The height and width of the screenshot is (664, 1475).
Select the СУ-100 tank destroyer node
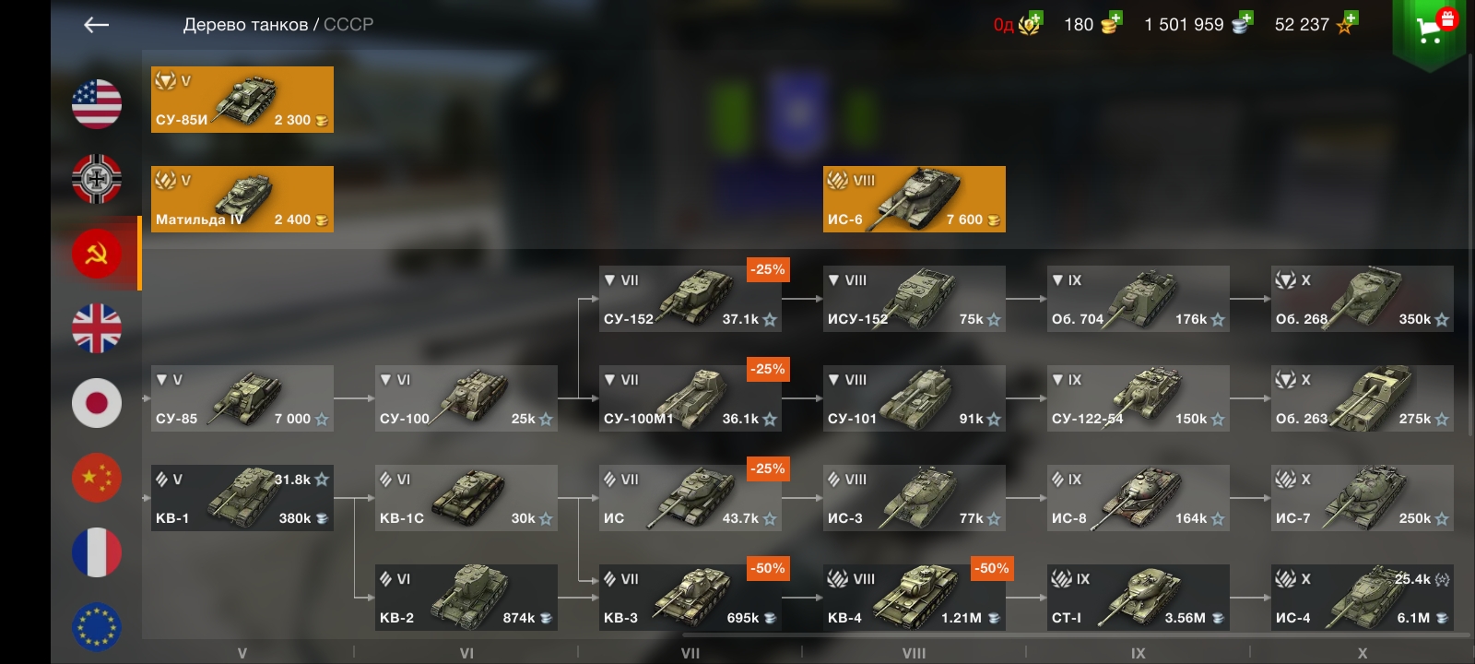point(466,398)
